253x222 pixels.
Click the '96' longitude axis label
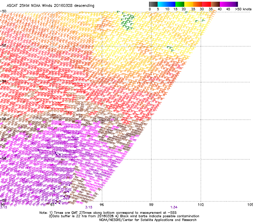click(x=102, y=205)
